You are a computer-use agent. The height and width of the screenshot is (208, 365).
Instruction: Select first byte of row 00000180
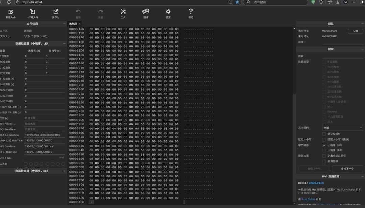tap(91, 29)
